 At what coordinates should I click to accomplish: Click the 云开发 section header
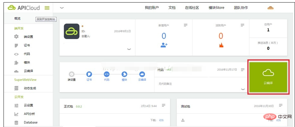point(19,97)
